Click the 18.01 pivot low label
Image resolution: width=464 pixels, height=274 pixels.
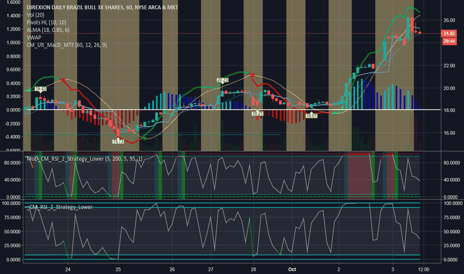[311, 116]
